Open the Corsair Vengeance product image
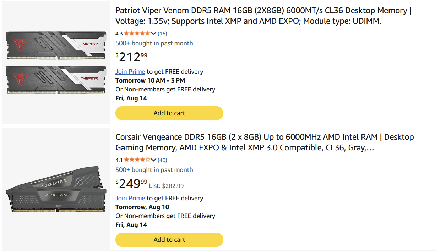The width and height of the screenshot is (446, 251). point(56,189)
